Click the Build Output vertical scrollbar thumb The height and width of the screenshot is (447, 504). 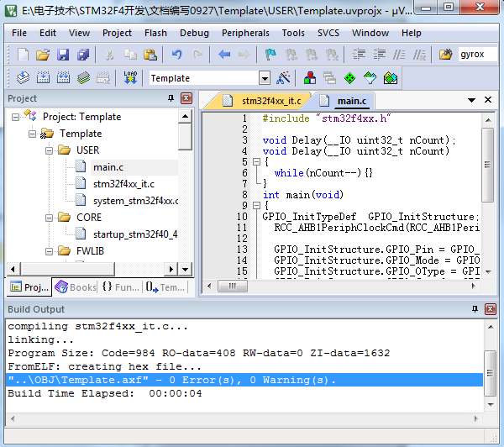[490, 373]
